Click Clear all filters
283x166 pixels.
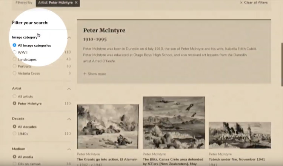tap(254, 3)
